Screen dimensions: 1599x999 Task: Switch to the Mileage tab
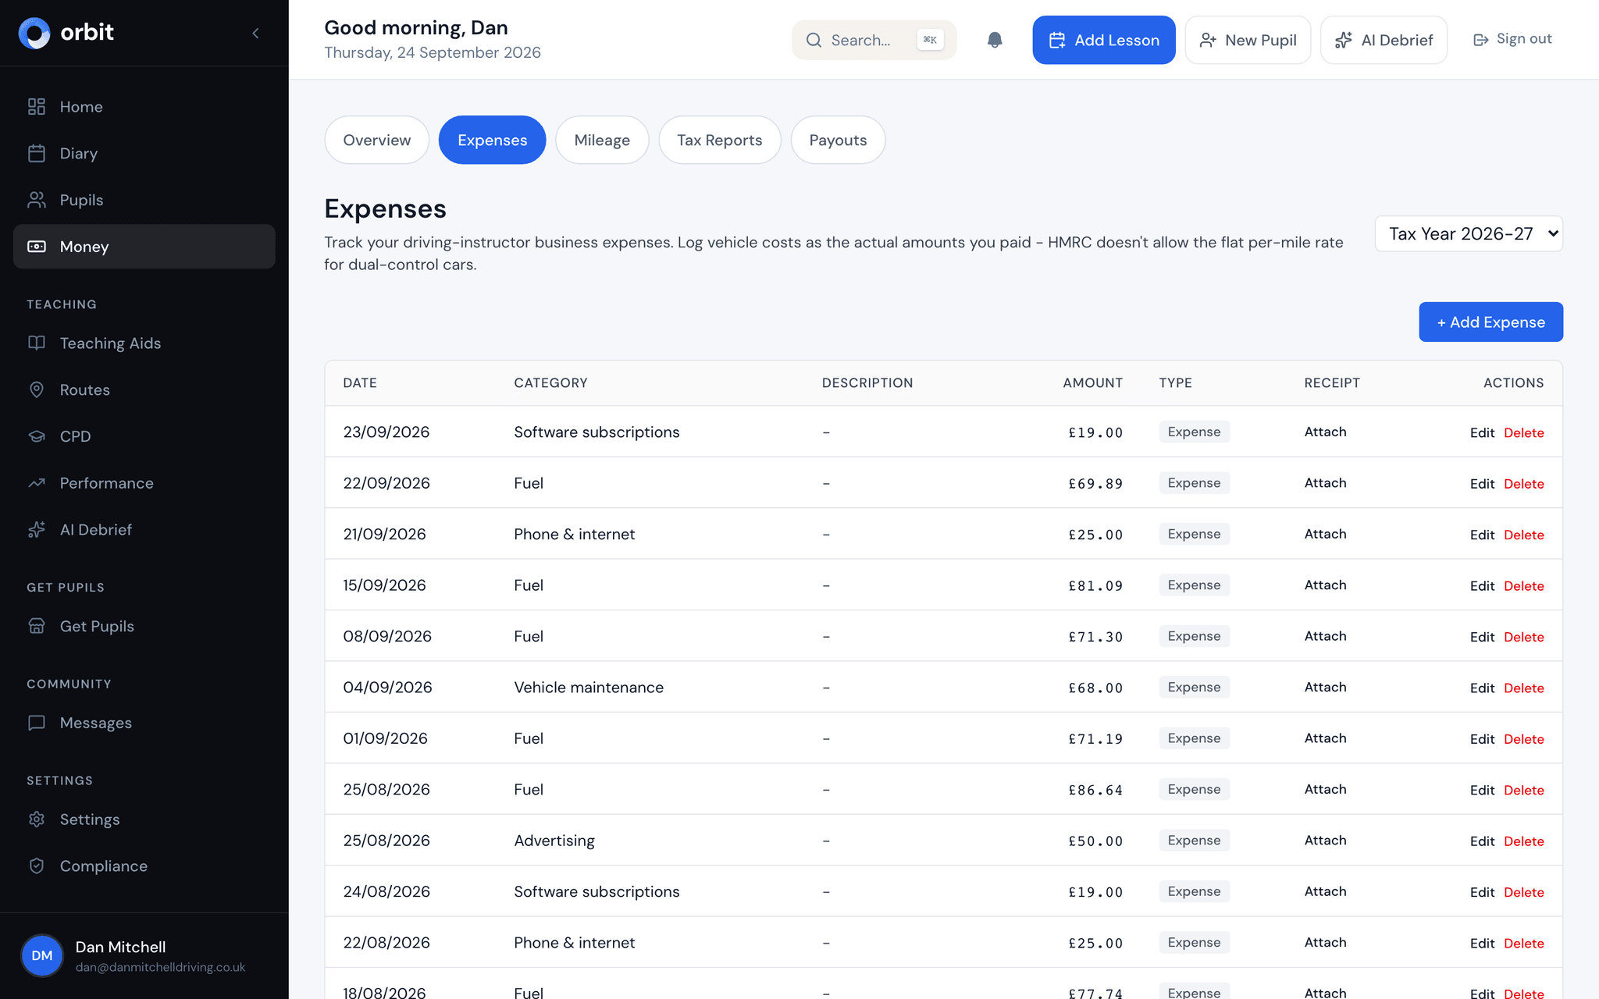coord(602,140)
